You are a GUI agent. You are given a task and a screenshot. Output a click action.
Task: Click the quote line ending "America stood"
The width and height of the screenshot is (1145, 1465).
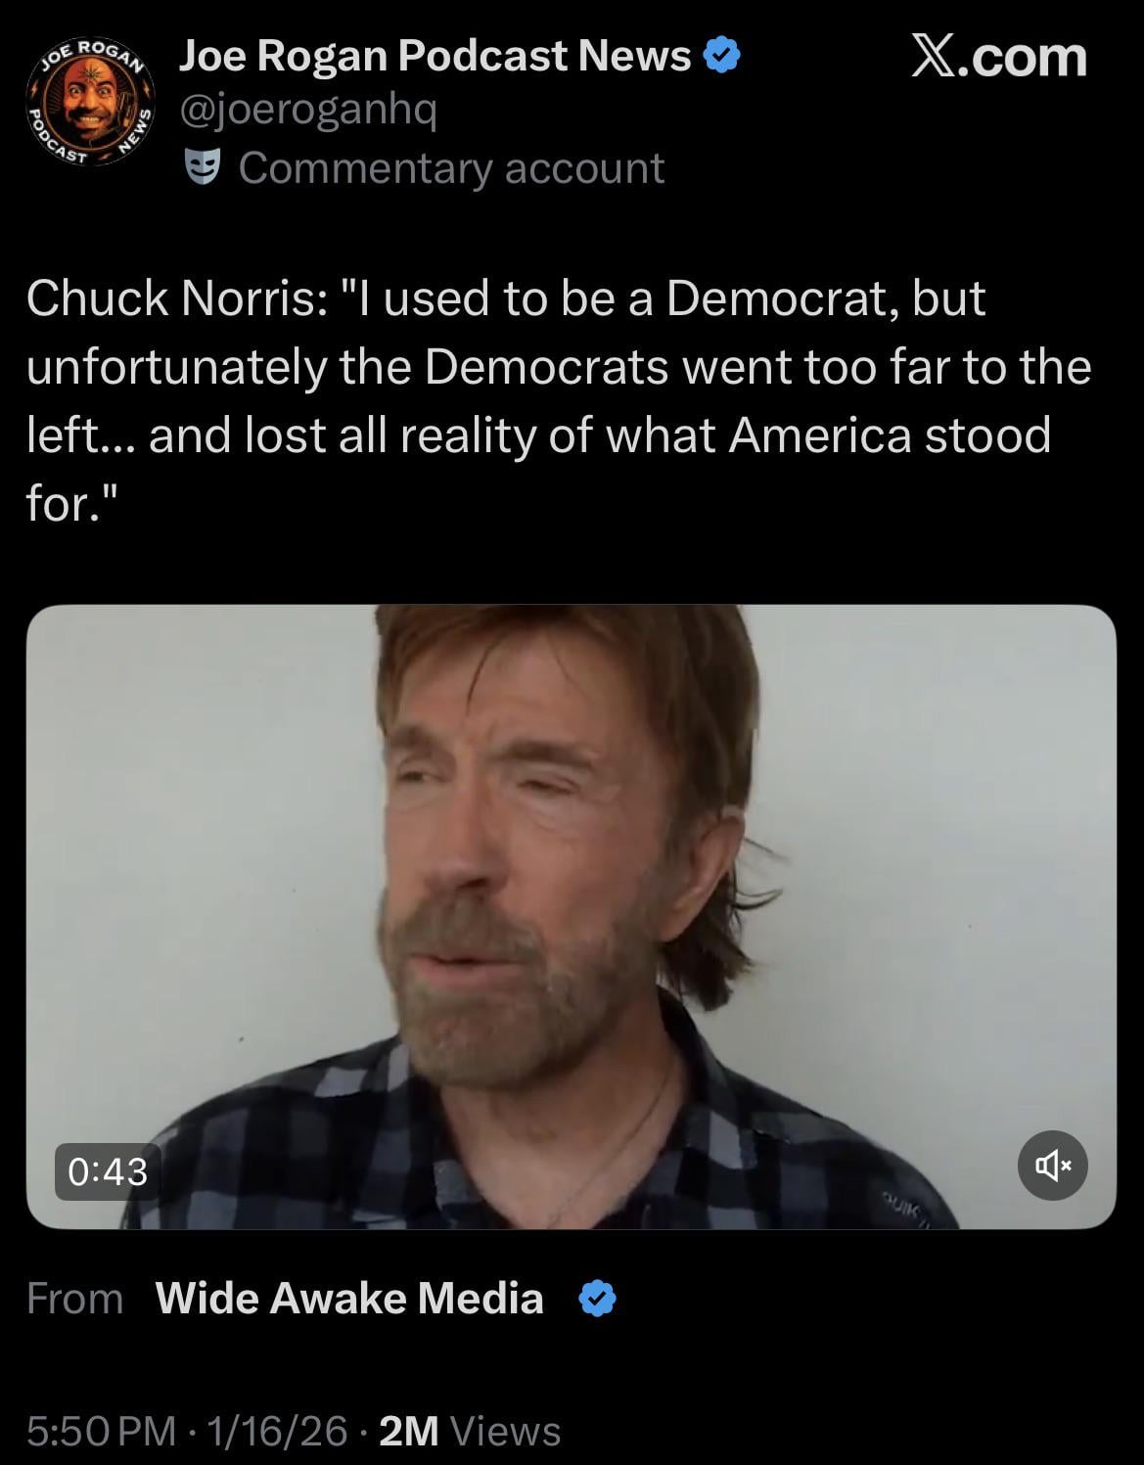click(538, 435)
